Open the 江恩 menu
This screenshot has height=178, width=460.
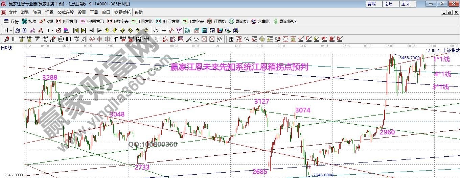tap(49, 12)
